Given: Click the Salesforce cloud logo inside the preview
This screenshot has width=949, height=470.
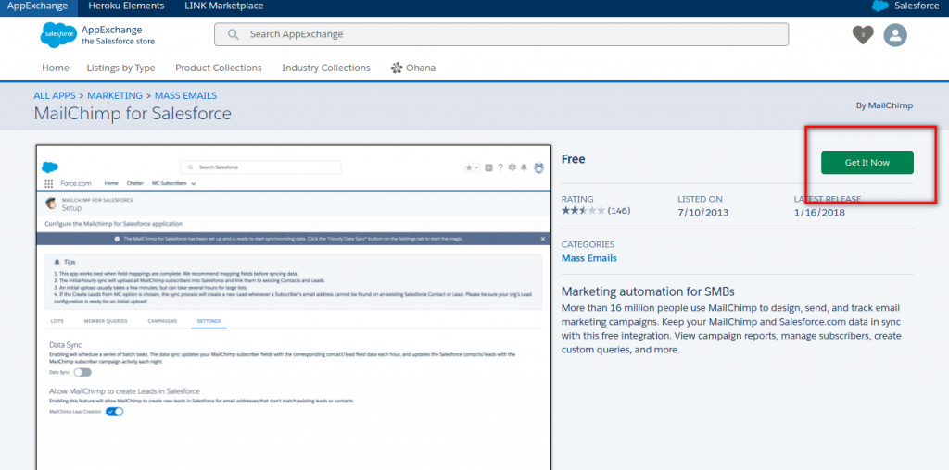Looking at the screenshot, I should click(50, 167).
